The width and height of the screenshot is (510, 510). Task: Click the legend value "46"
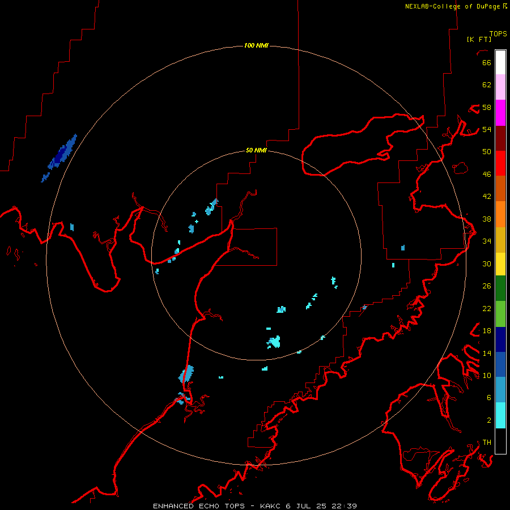487,175
